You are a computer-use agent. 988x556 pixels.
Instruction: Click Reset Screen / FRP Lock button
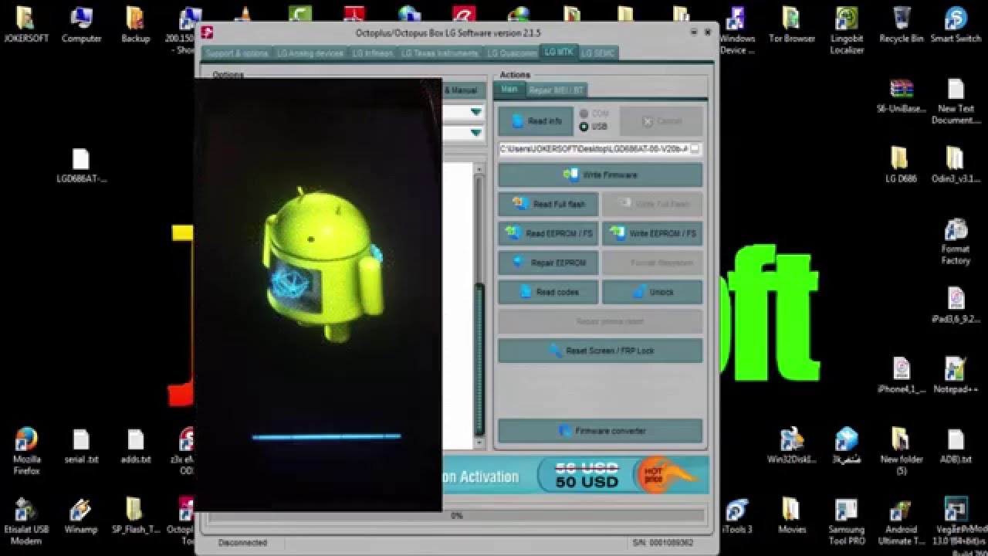click(600, 351)
